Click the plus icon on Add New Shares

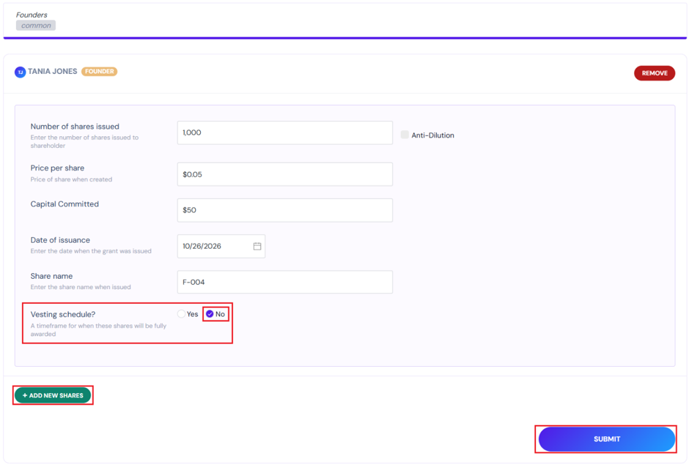[x=25, y=395]
